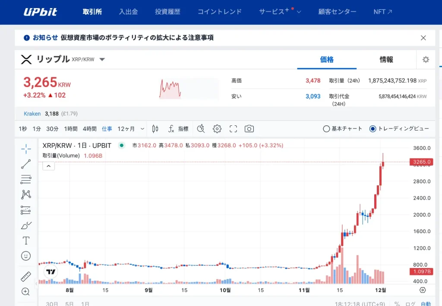Switch to the 価格 tab
The height and width of the screenshot is (306, 442).
pyautogui.click(x=327, y=60)
